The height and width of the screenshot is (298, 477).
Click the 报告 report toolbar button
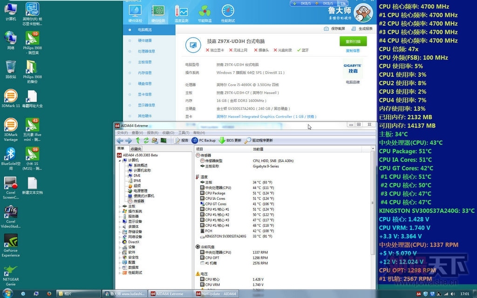click(181, 141)
